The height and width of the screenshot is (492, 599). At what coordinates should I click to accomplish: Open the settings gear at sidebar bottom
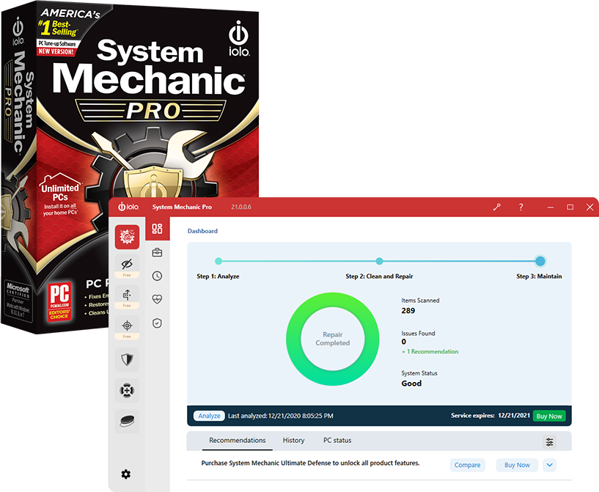click(125, 474)
